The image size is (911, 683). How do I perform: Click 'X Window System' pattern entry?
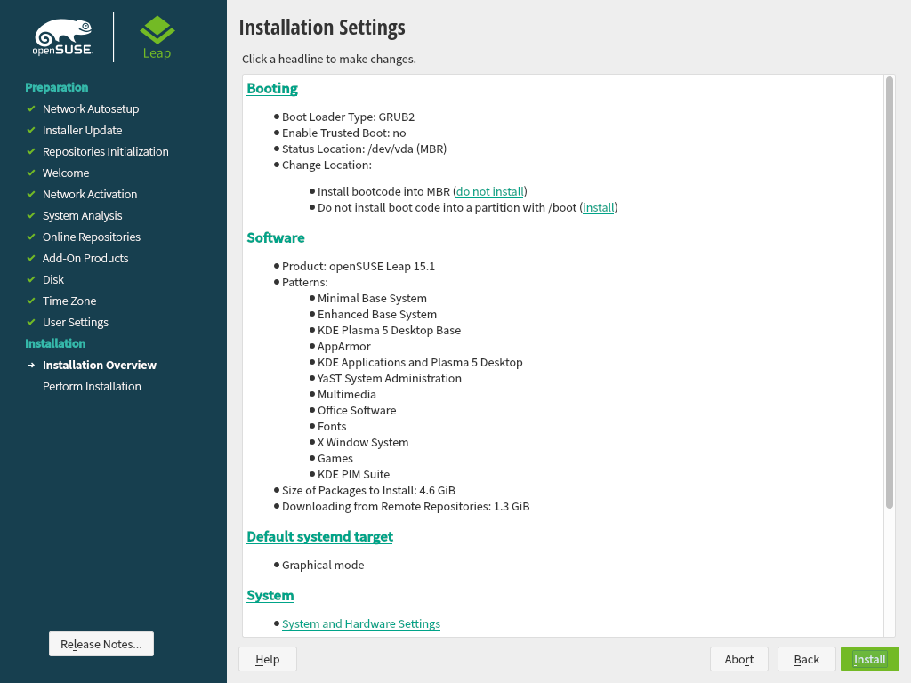coord(363,443)
